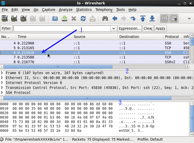
Task: Click the capture options icon
Action: (14, 18)
